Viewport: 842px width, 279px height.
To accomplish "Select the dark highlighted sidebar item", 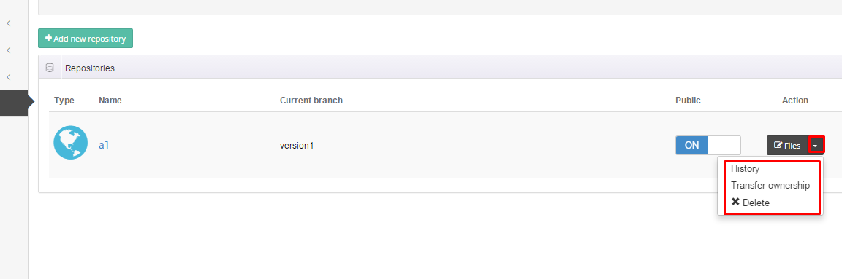I will [14, 102].
